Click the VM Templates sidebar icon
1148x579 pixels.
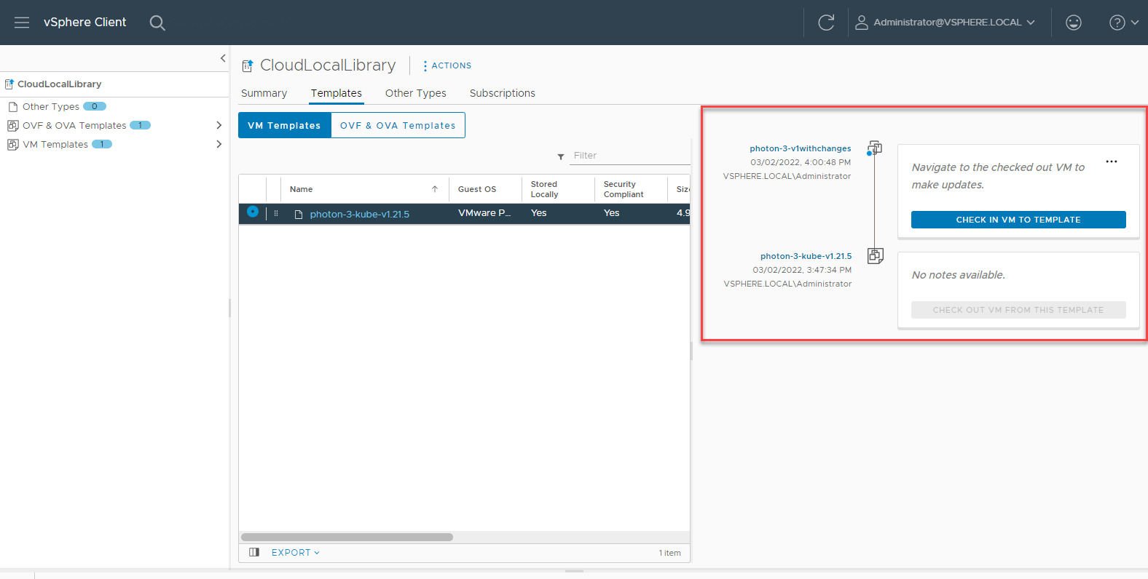point(12,145)
